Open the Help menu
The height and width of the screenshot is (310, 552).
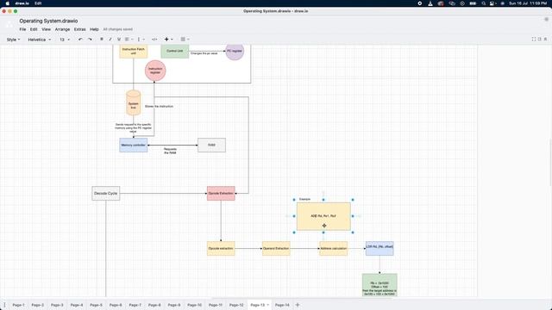[94, 29]
